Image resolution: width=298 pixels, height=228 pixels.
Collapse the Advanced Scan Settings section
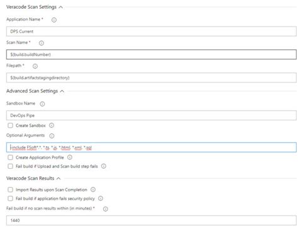pyautogui.click(x=62, y=91)
